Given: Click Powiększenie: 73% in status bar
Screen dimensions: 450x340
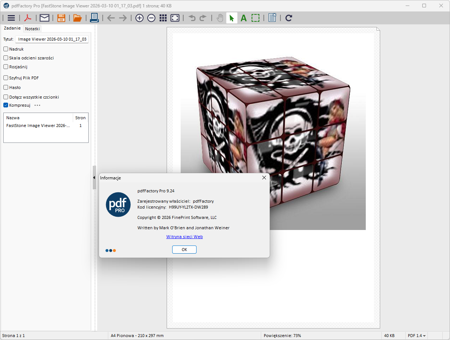Looking at the screenshot, I should click(282, 336).
